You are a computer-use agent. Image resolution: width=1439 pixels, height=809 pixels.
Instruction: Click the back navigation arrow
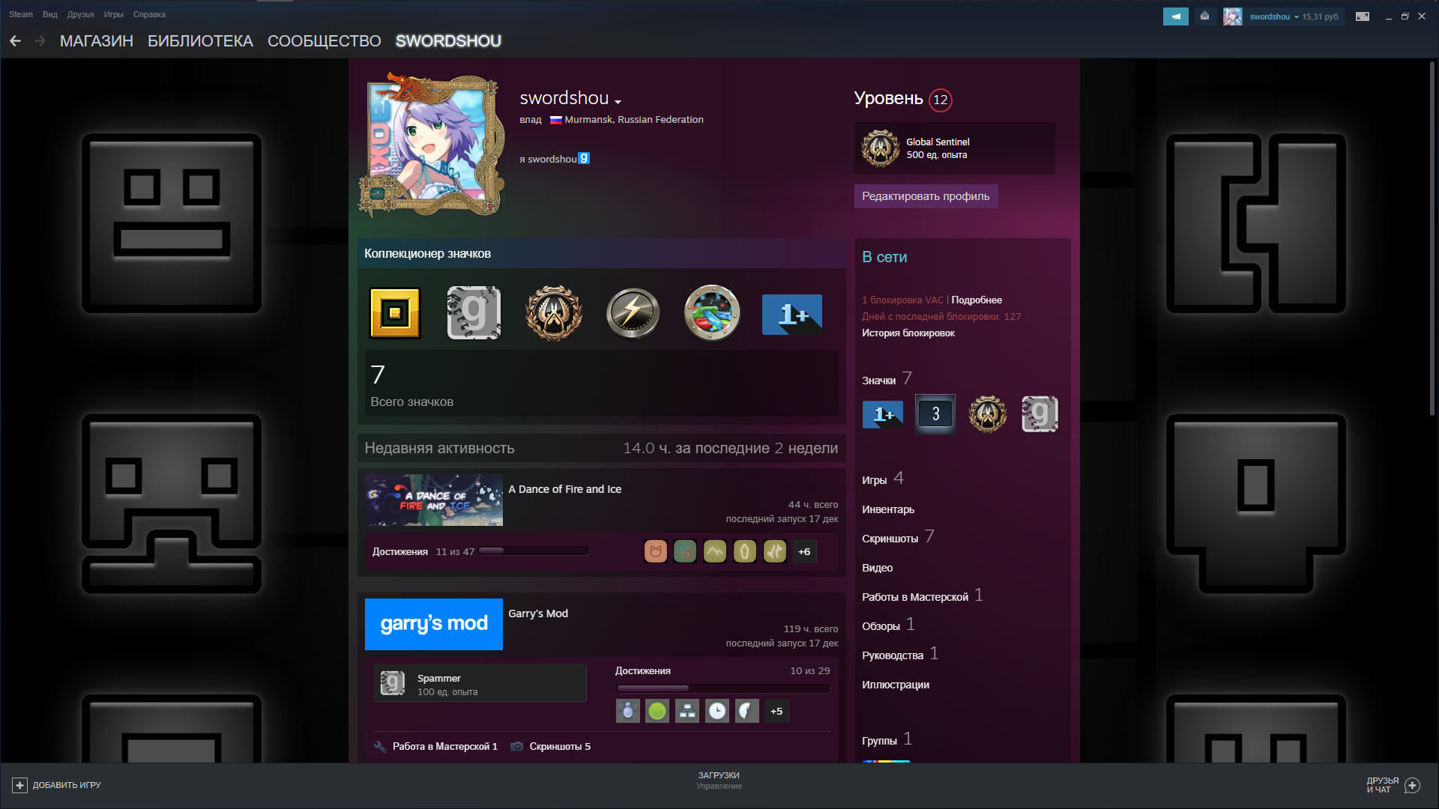(x=15, y=41)
